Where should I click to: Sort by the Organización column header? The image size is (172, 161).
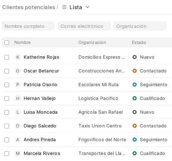pos(92,42)
